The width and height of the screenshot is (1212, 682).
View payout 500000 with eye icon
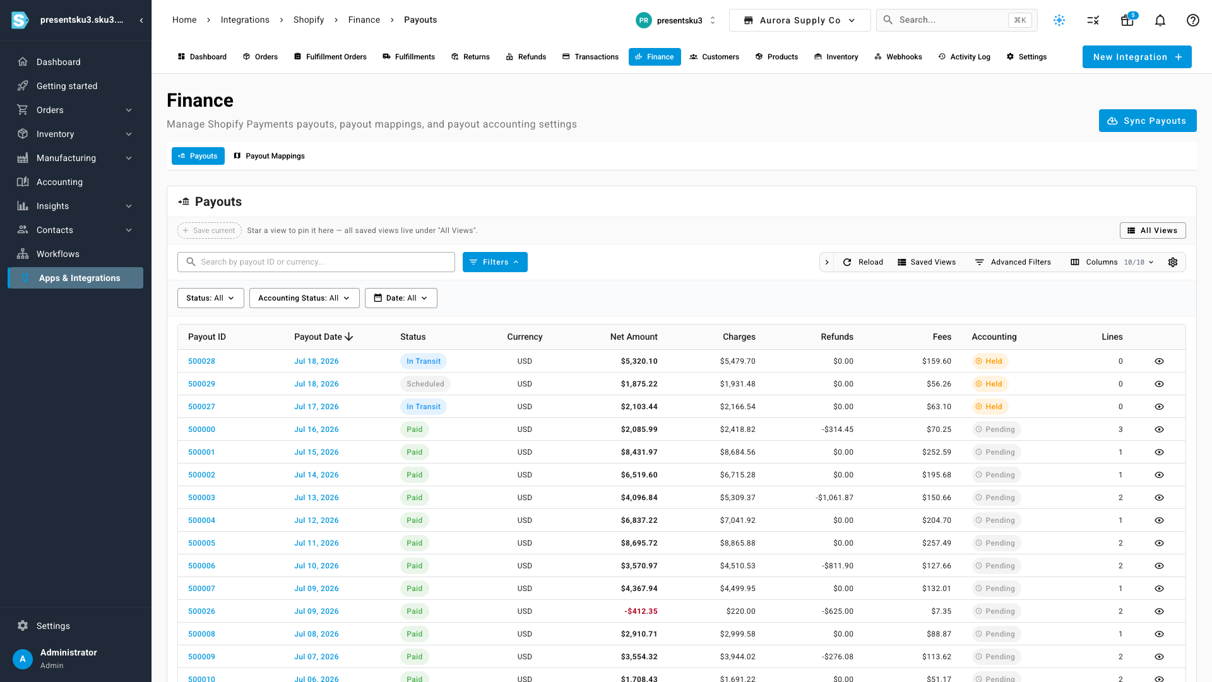pyautogui.click(x=1159, y=429)
